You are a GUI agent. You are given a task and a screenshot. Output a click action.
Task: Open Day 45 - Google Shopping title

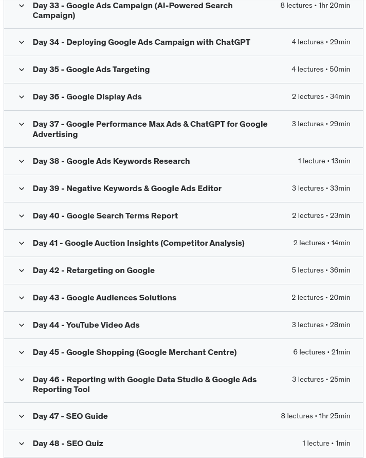134,352
